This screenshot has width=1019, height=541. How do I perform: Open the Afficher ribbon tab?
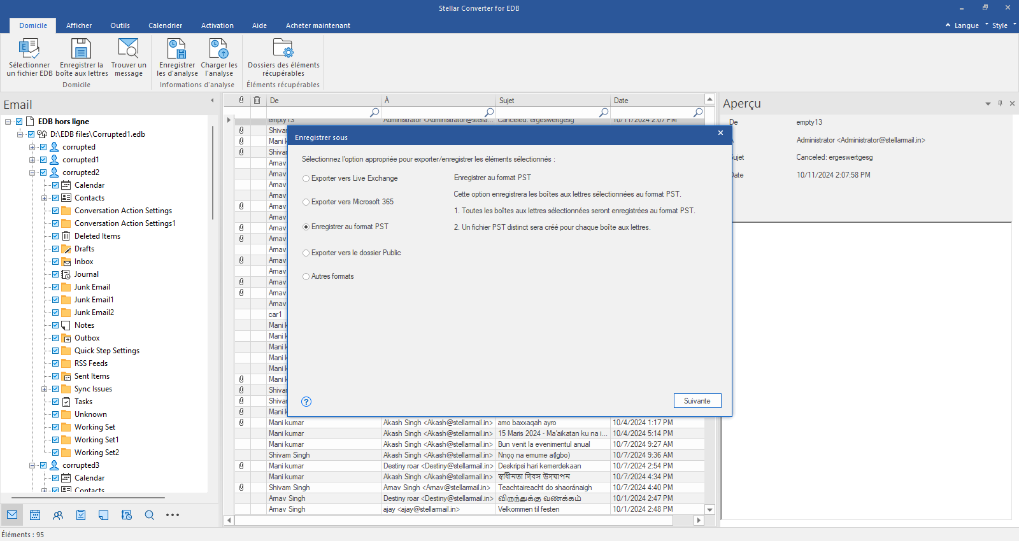coord(79,25)
